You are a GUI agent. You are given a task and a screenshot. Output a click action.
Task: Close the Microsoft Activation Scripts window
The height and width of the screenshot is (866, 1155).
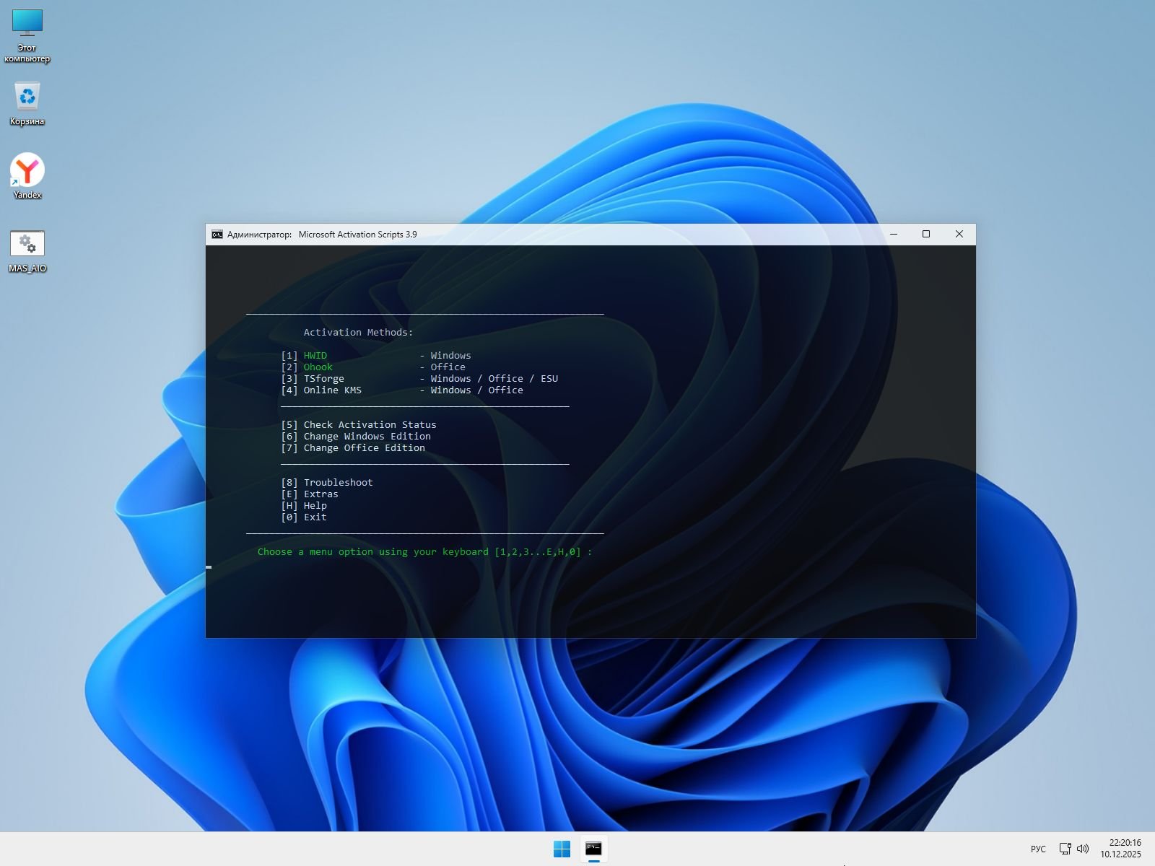coord(959,234)
